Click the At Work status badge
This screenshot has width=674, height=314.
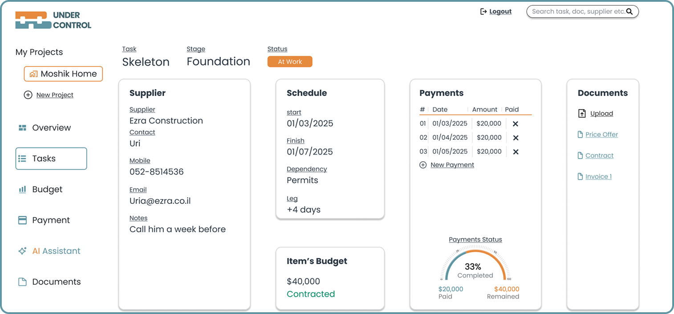click(290, 62)
